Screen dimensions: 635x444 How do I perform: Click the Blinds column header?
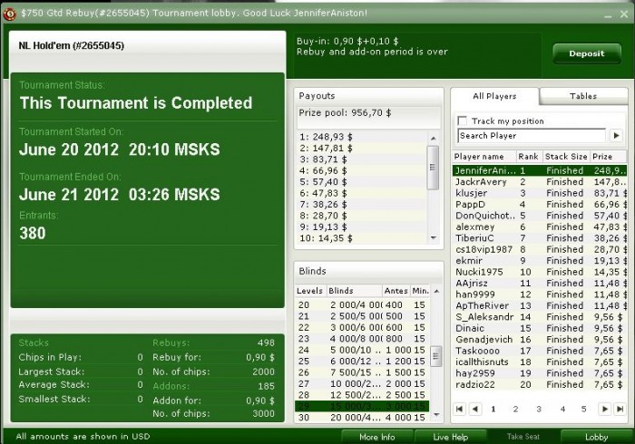pos(354,291)
